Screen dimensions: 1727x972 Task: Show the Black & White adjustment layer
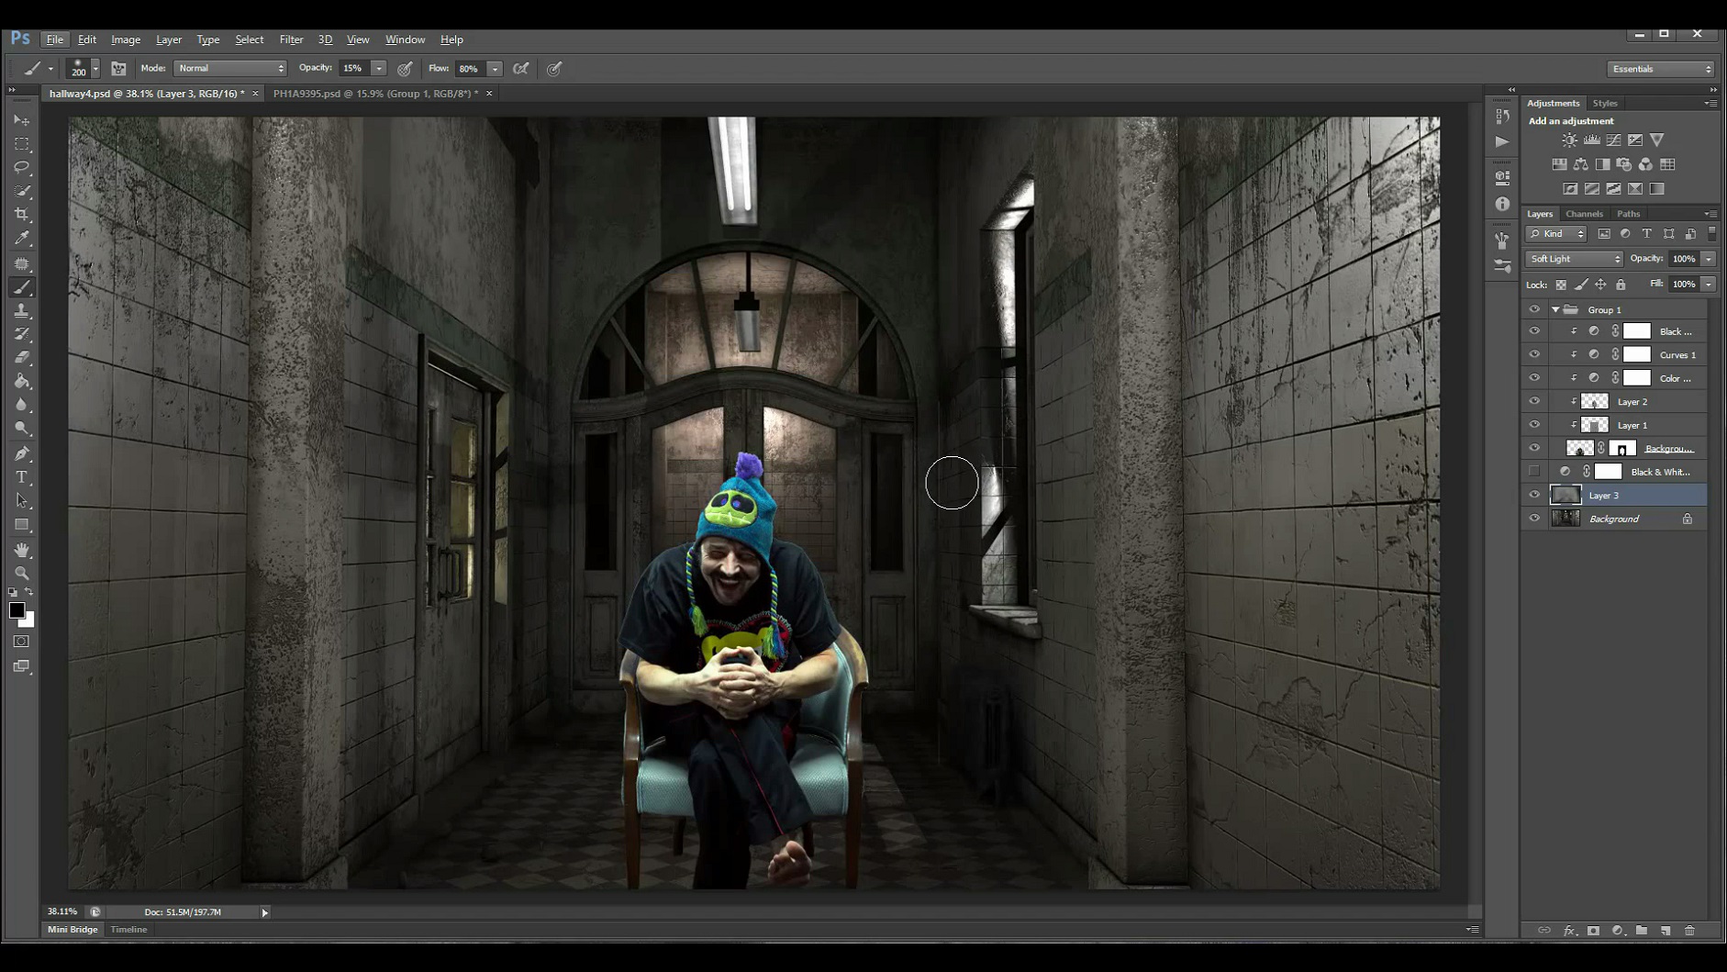[1534, 472]
